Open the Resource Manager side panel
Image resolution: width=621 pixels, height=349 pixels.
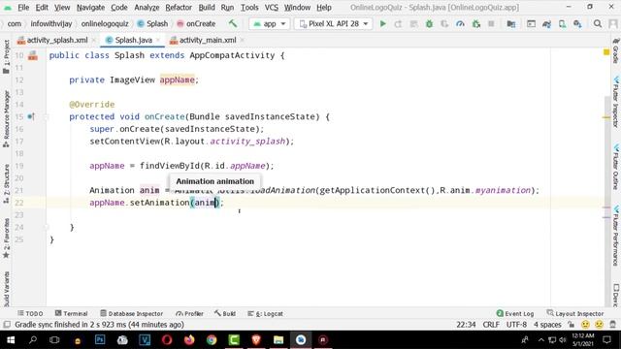6,118
